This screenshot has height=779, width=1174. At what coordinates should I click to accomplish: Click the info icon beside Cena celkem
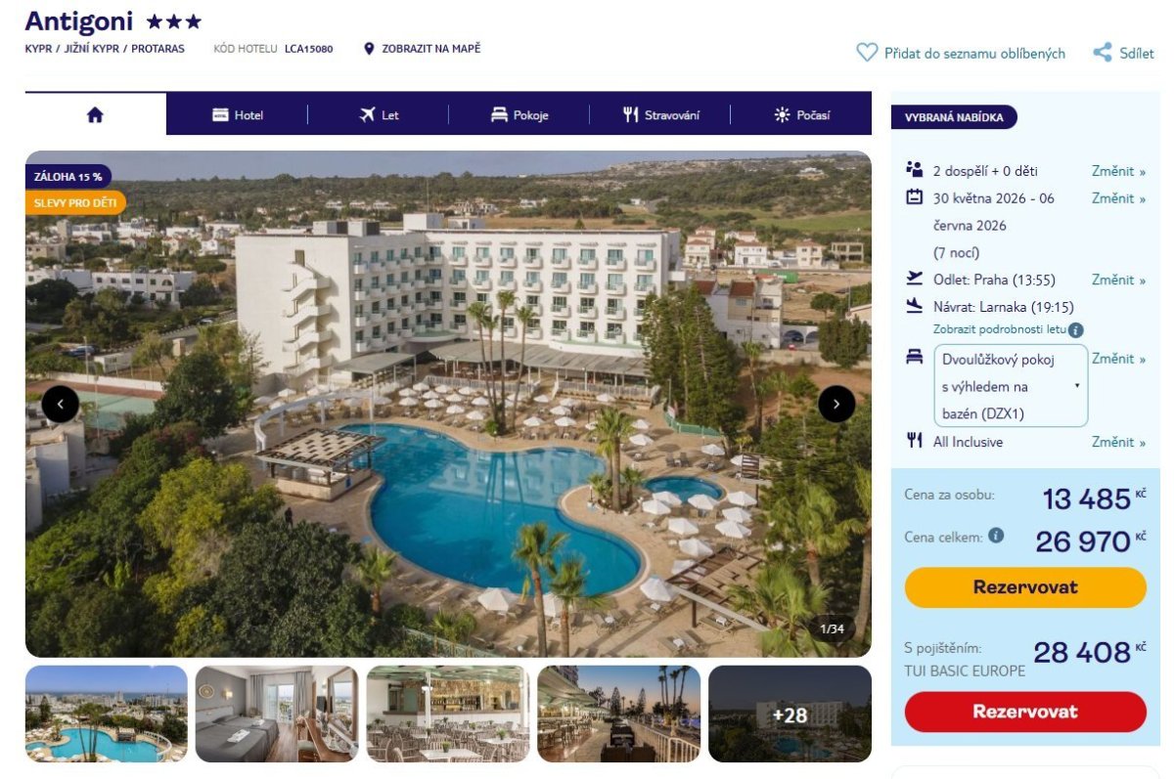point(996,536)
